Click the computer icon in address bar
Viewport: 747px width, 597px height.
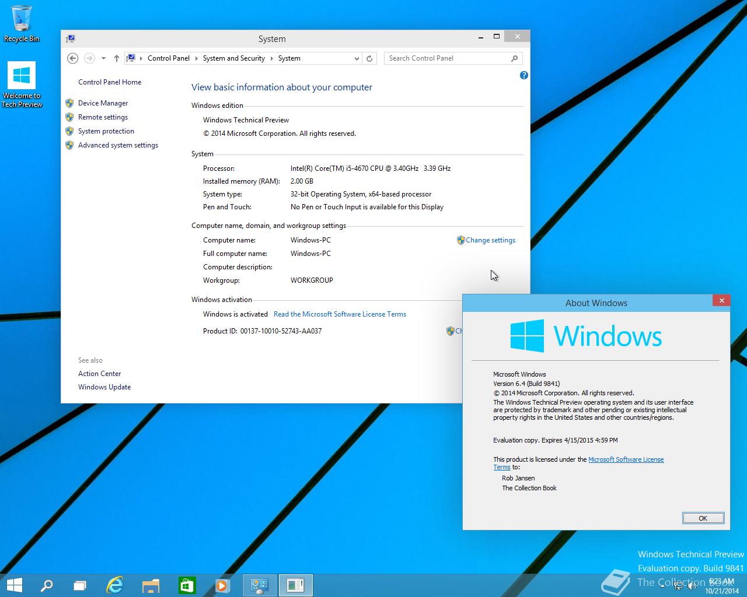tap(131, 58)
